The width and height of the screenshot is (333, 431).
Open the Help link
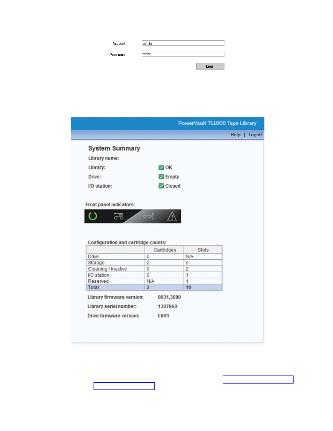click(x=236, y=135)
